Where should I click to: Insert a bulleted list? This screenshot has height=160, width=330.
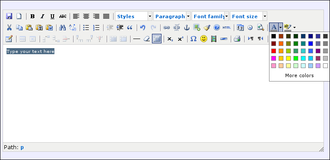(x=86, y=27)
